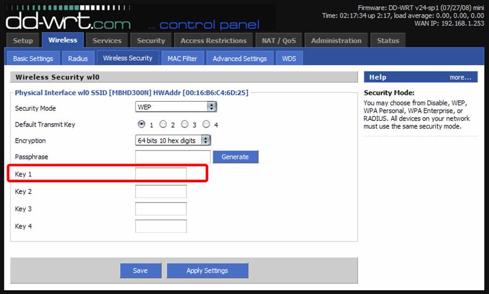
Task: Open the Administration tab
Action: click(336, 41)
